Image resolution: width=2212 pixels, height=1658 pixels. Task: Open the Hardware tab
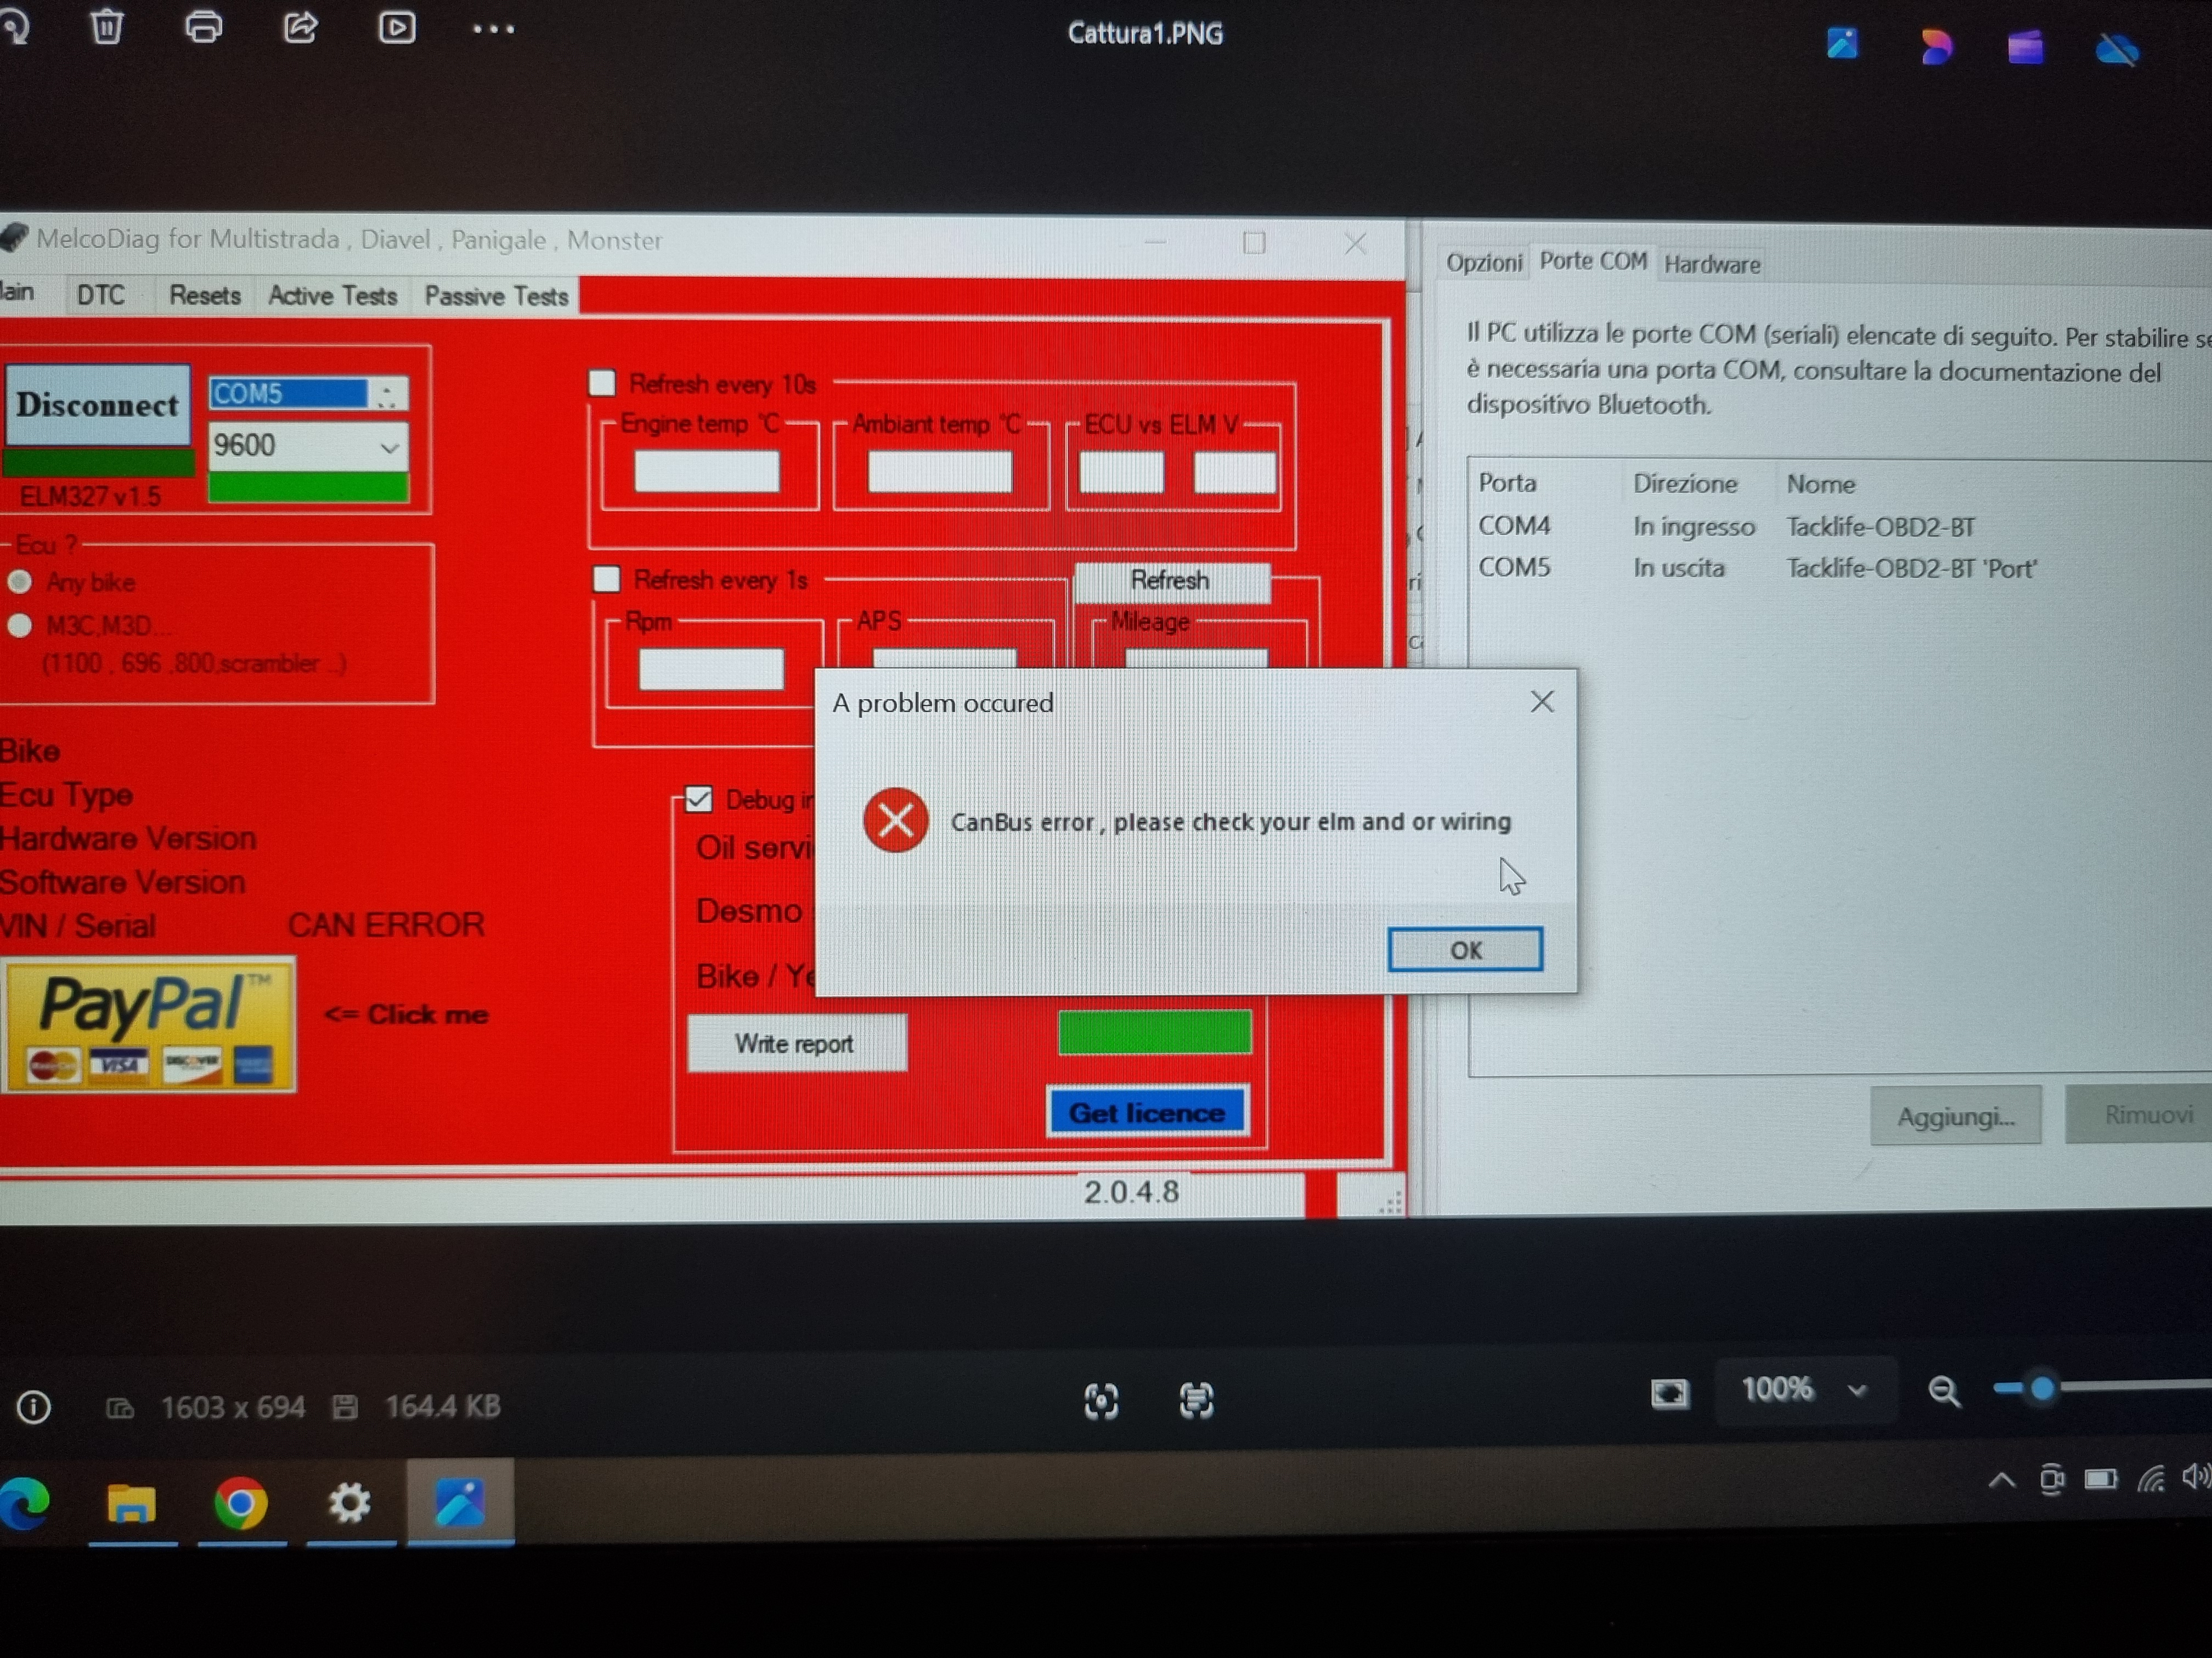pyautogui.click(x=1711, y=265)
